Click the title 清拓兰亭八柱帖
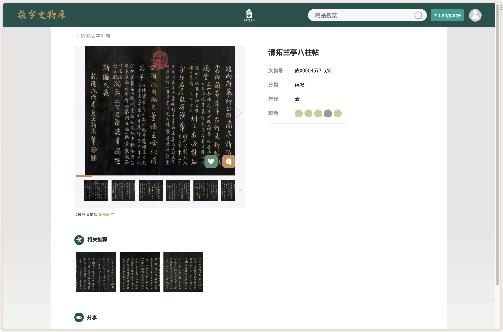The height and width of the screenshot is (332, 503). 294,52
